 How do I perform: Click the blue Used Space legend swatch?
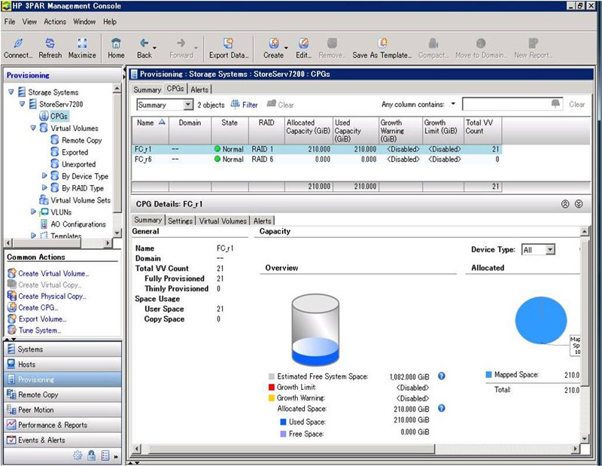tap(284, 422)
